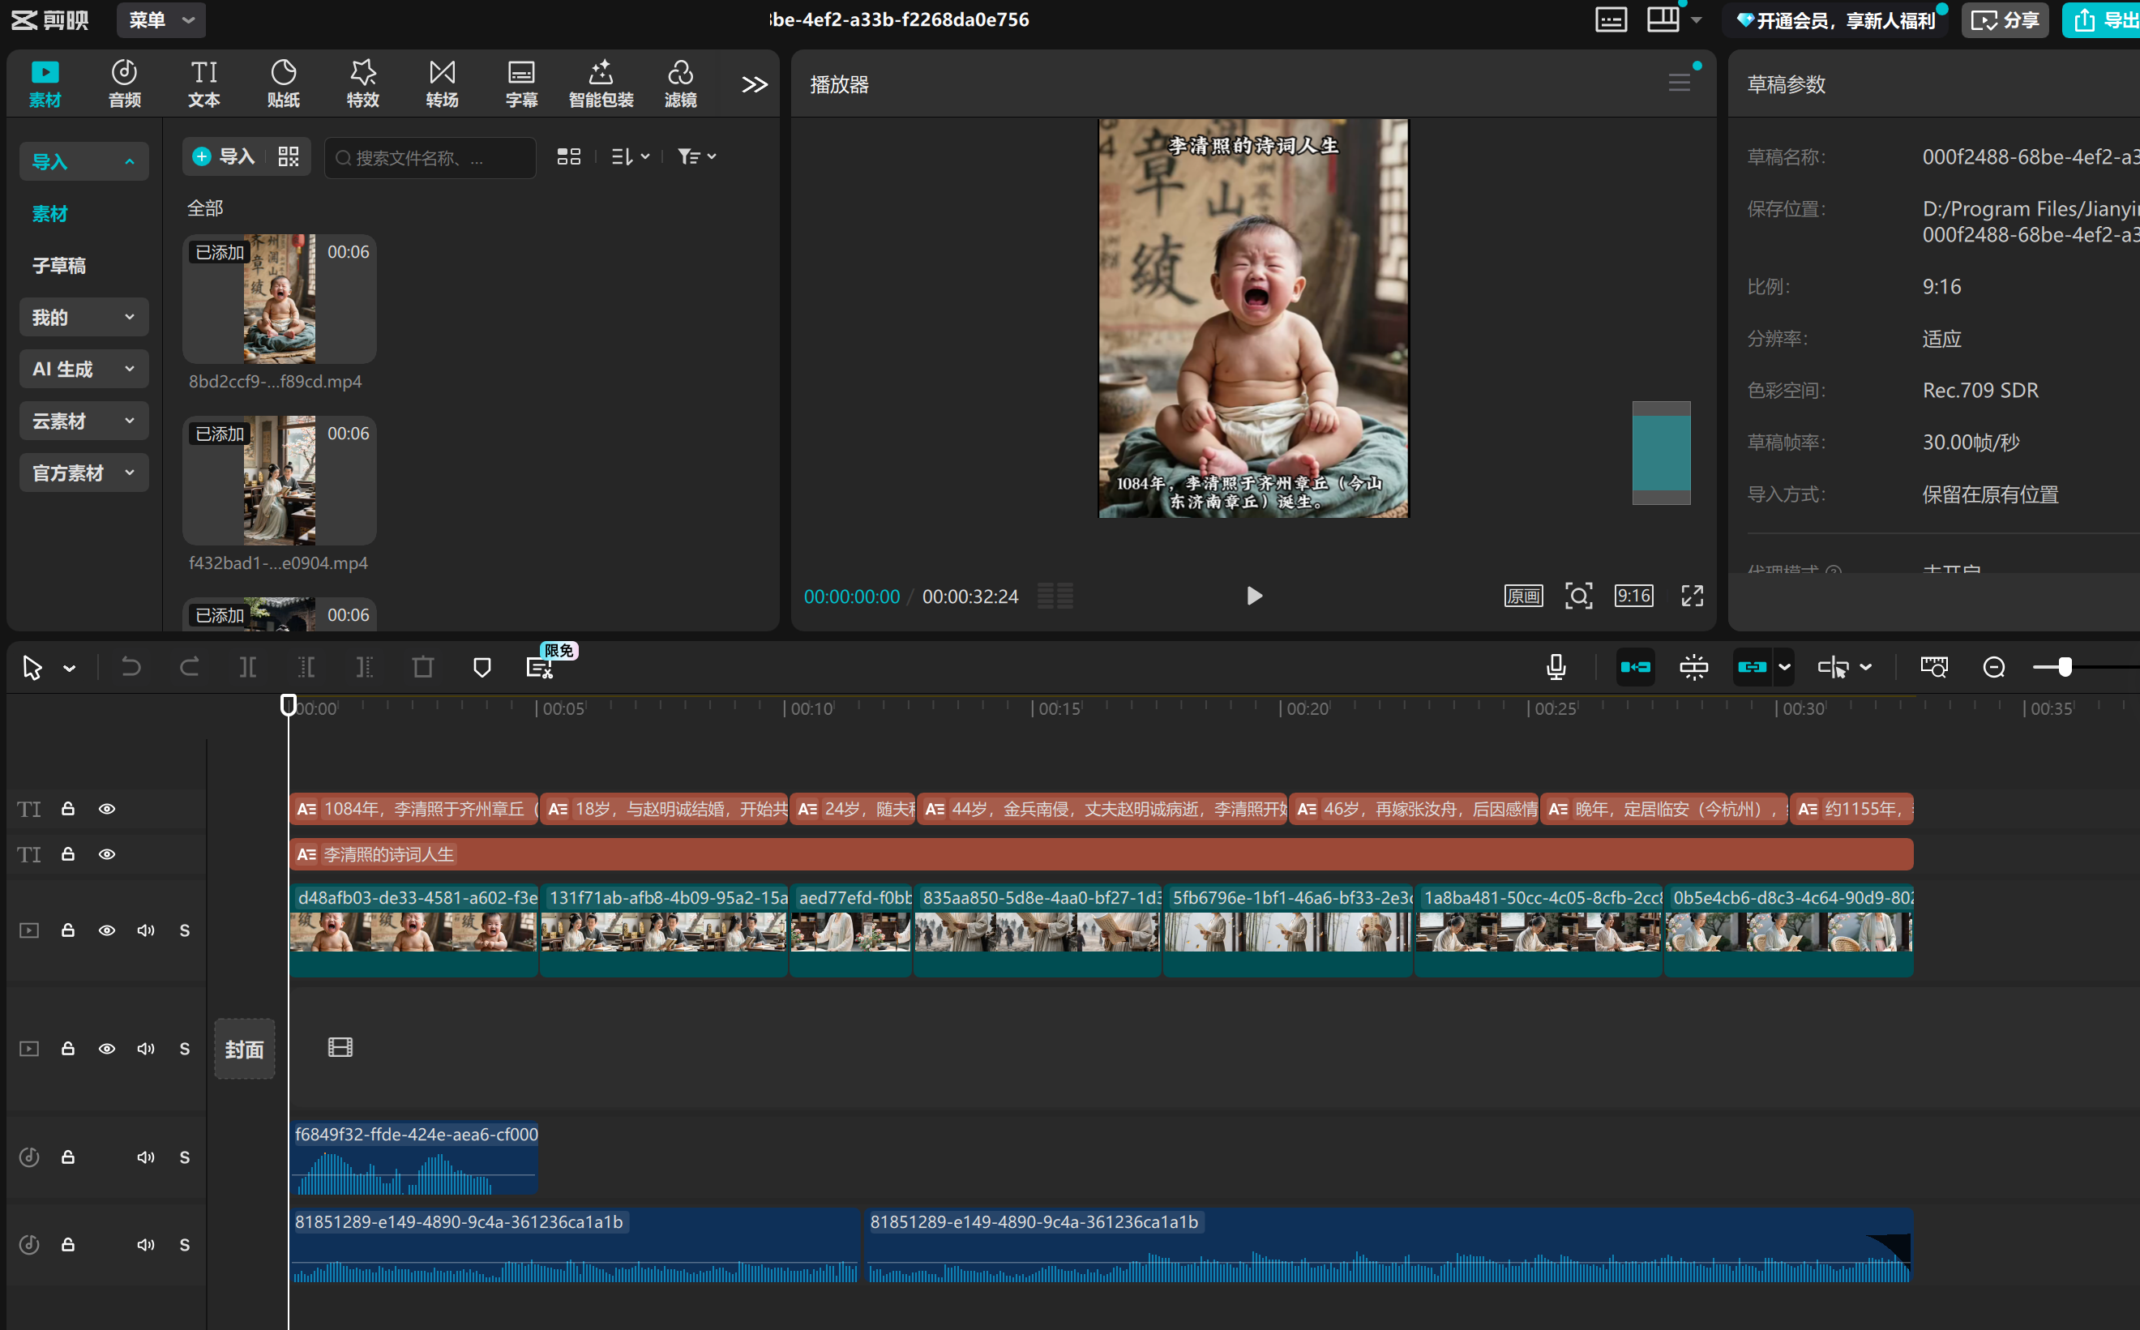Image resolution: width=2140 pixels, height=1330 pixels.
Task: Click the QR grid icon beside 导入
Action: 289,156
